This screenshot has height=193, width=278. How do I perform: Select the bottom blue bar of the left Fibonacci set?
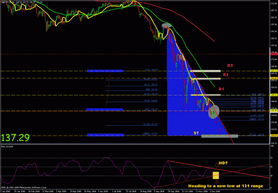pyautogui.click(x=105, y=135)
